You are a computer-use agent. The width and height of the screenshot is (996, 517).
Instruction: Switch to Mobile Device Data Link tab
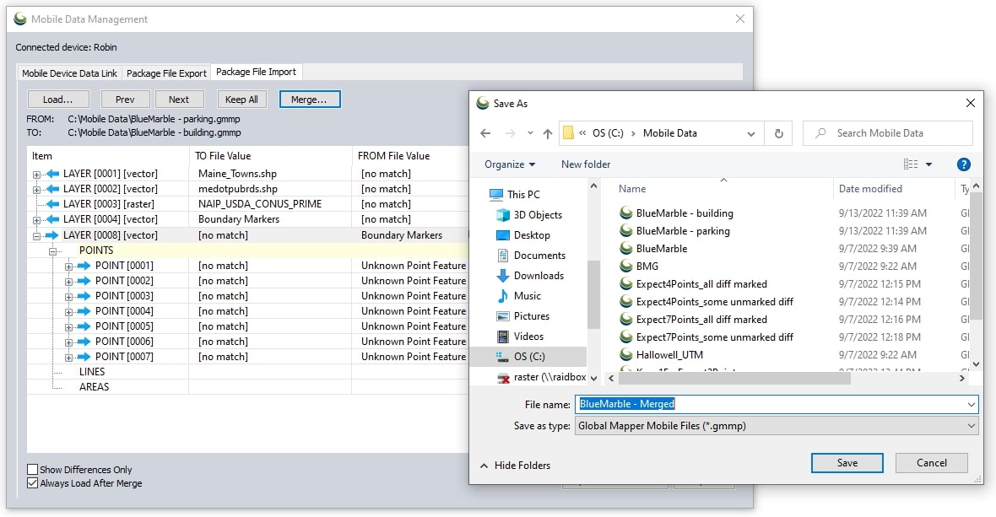click(69, 73)
